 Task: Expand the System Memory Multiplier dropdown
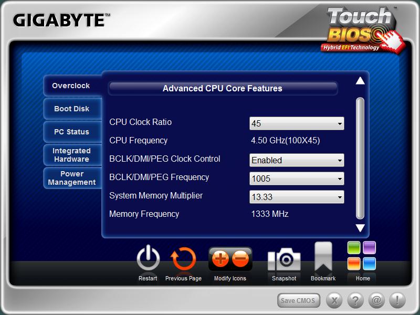297,197
